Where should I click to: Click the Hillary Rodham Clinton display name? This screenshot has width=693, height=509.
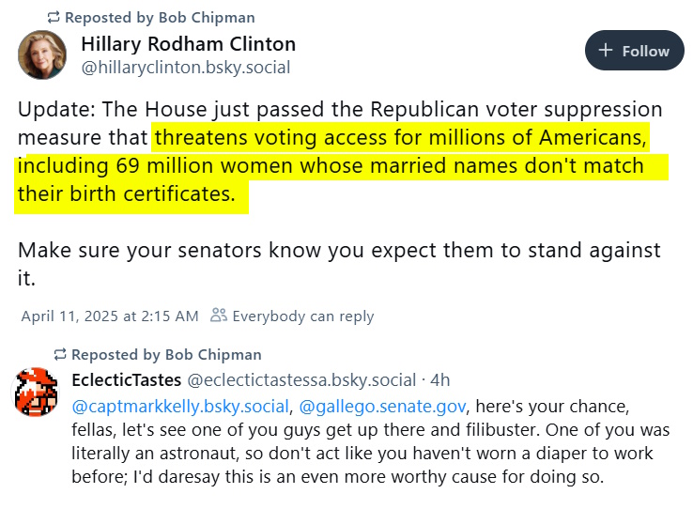pos(188,44)
